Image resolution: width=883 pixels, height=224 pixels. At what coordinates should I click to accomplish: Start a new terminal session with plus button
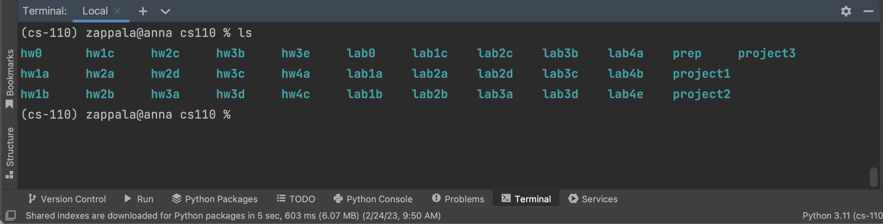point(143,11)
